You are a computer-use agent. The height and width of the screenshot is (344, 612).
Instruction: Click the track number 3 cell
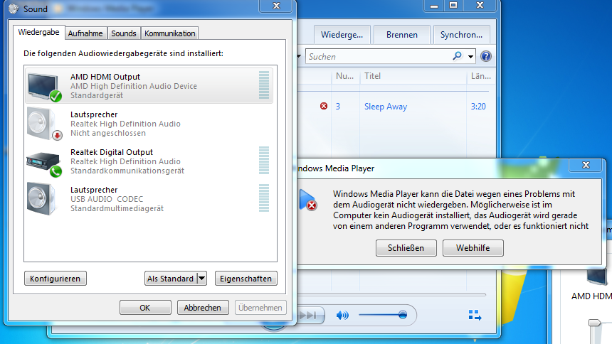click(338, 107)
